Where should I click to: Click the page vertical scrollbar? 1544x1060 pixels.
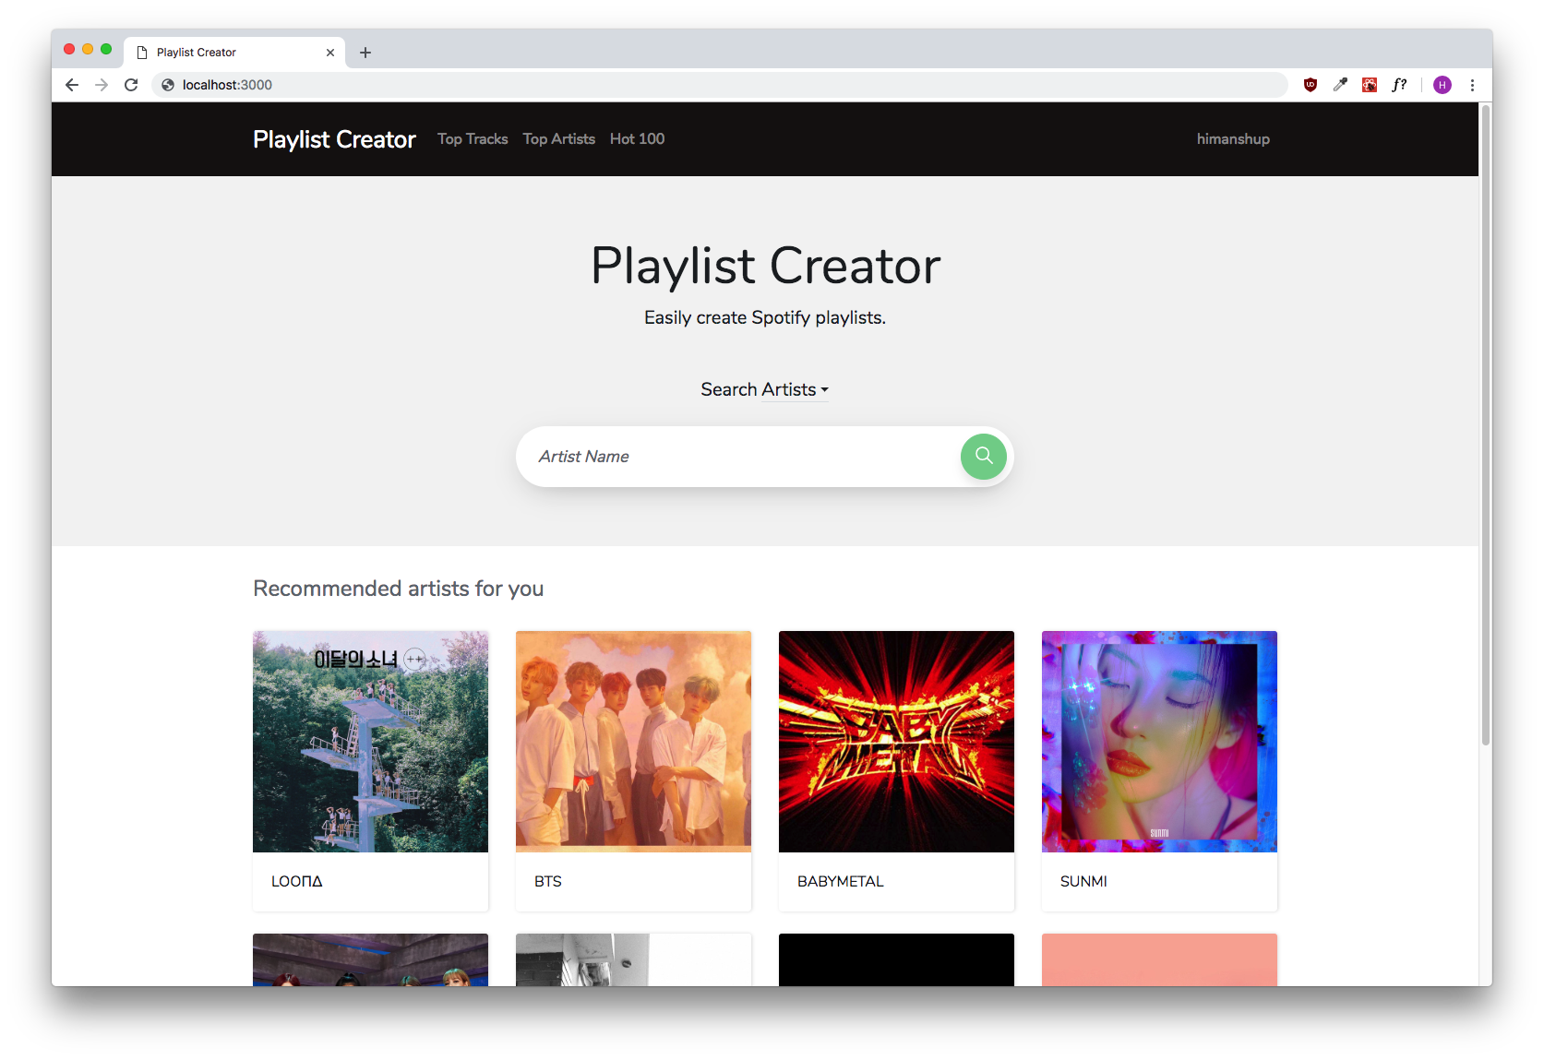tap(1485, 424)
